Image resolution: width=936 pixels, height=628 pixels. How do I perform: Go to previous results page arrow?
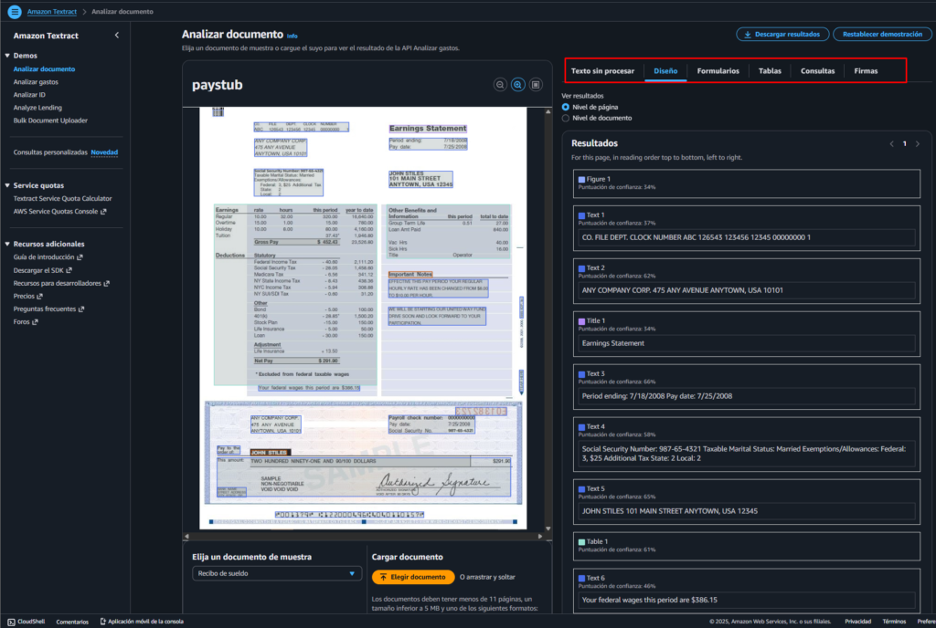coord(891,143)
